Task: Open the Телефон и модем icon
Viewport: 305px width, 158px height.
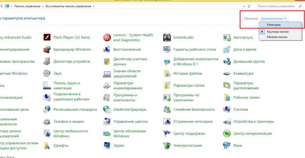Action: click(47, 121)
